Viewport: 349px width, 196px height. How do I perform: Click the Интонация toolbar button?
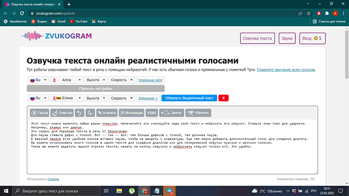[132, 113]
